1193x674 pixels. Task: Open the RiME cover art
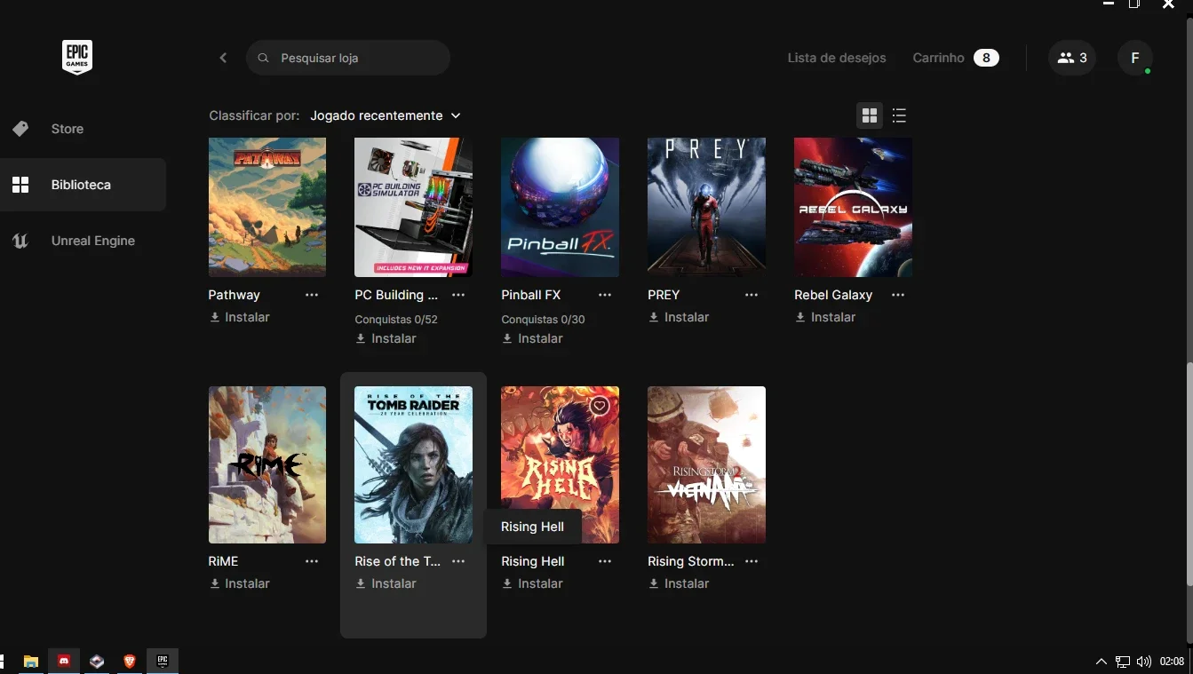pyautogui.click(x=267, y=464)
